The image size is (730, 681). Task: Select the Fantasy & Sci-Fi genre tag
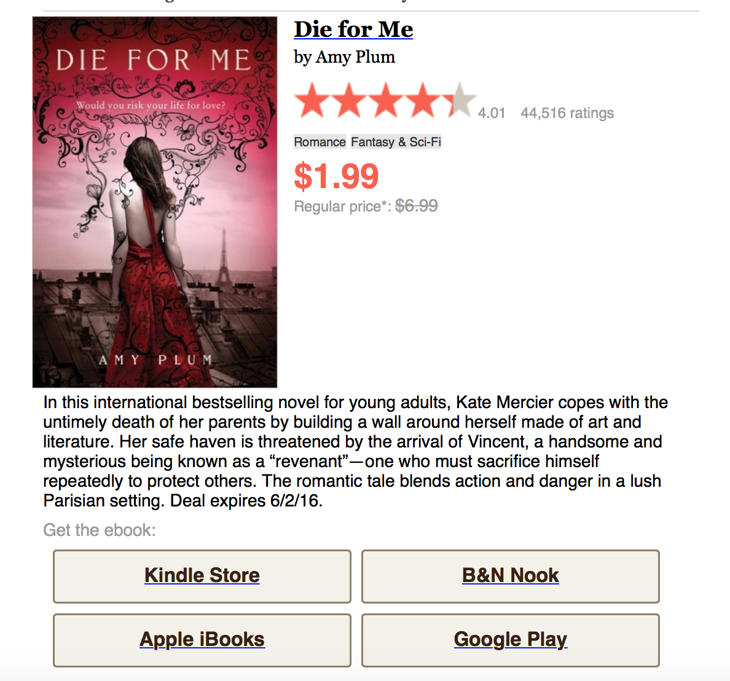[x=396, y=142]
